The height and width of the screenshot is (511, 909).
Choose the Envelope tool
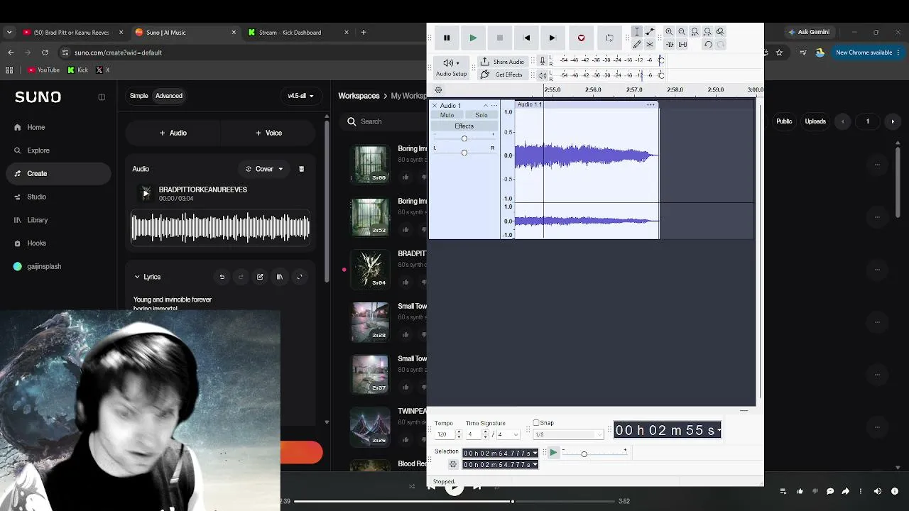(x=650, y=32)
